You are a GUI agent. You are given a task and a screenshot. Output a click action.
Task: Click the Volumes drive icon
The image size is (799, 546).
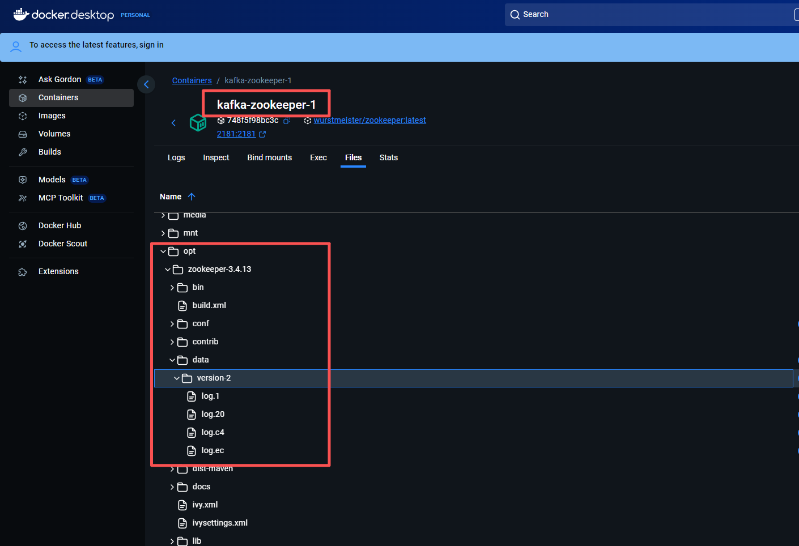coord(23,134)
